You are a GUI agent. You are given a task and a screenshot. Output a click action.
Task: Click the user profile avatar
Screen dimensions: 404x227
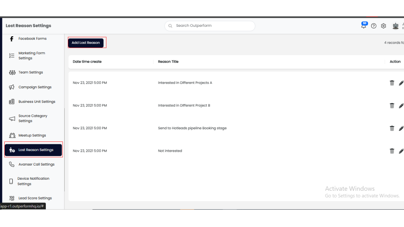(395, 26)
